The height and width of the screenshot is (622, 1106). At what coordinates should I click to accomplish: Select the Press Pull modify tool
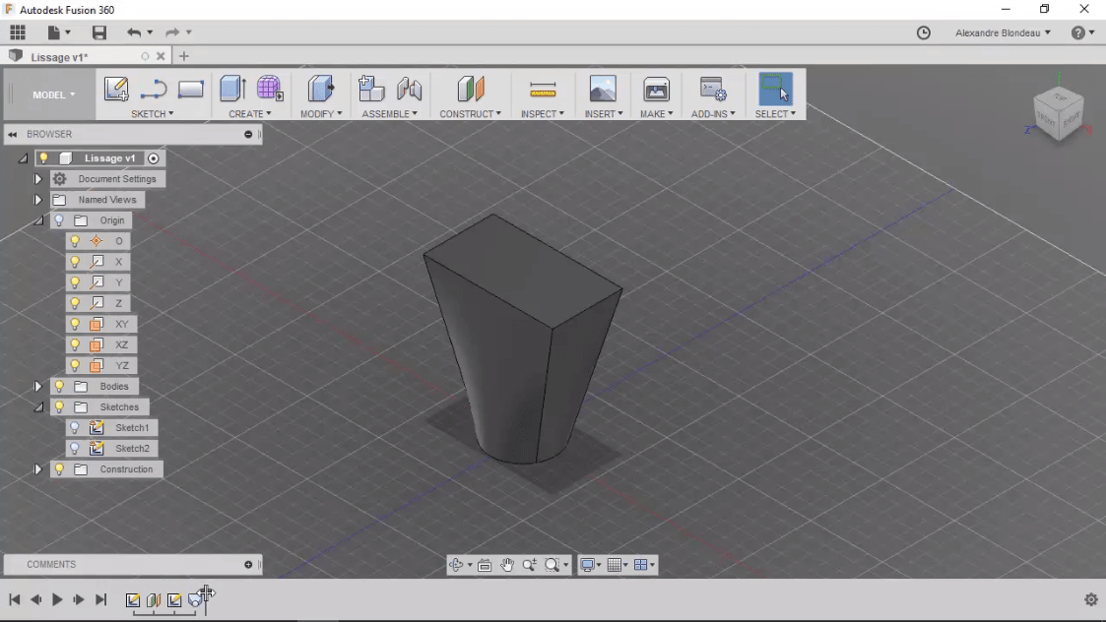[x=321, y=89]
